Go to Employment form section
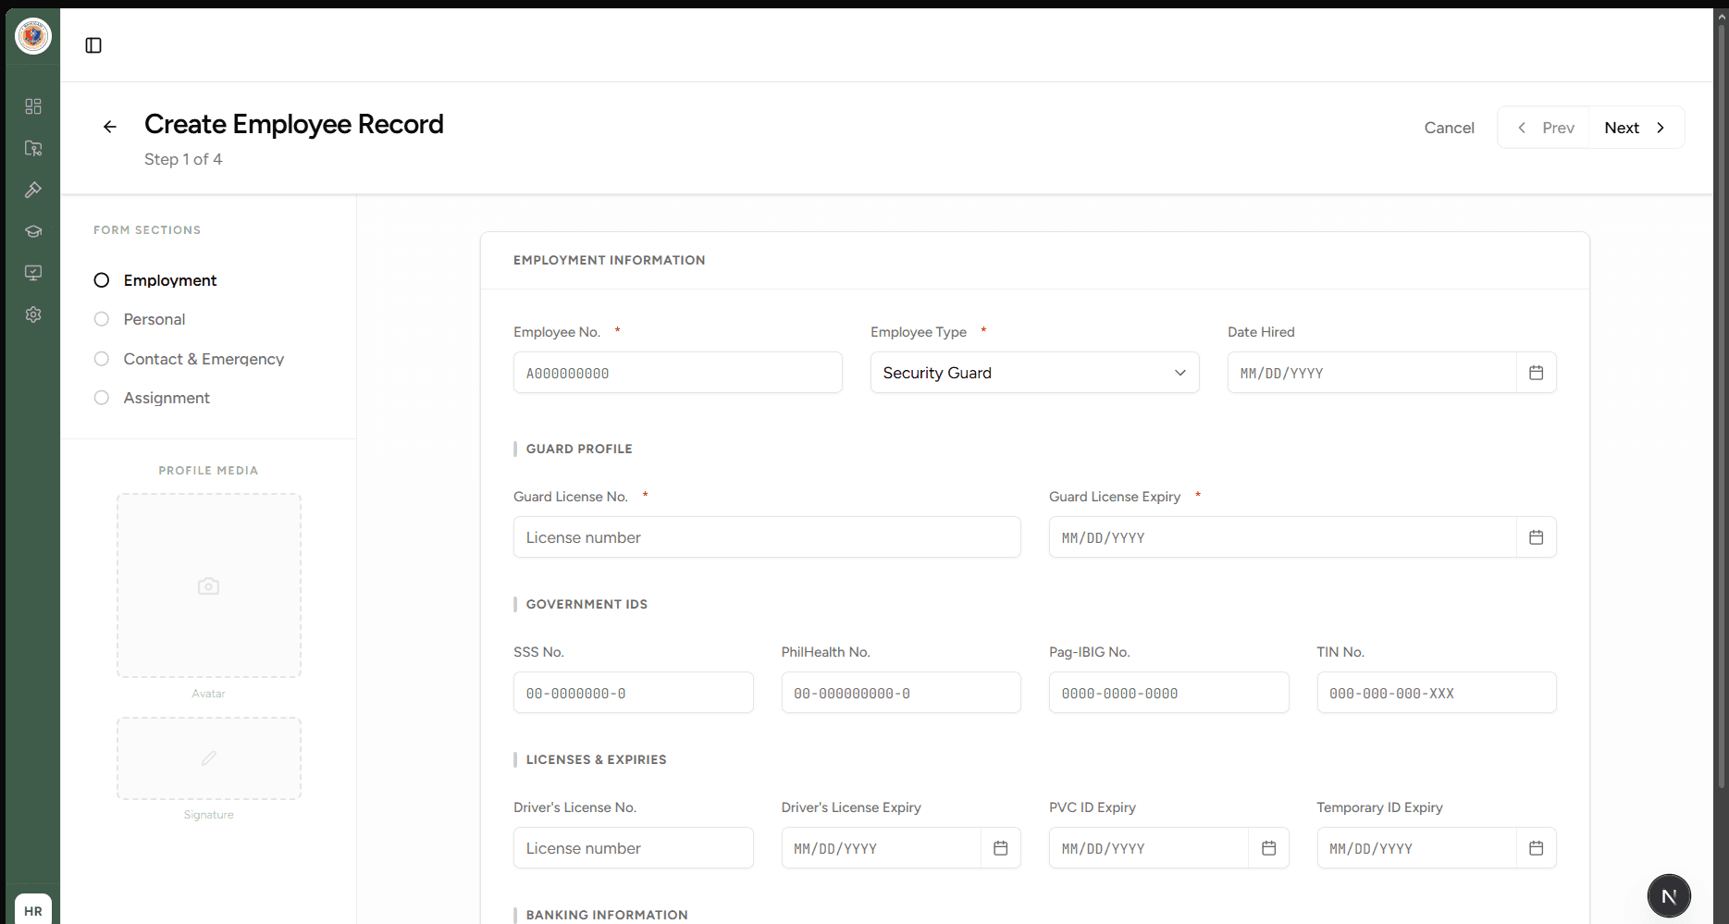This screenshot has height=924, width=1729. click(x=170, y=280)
